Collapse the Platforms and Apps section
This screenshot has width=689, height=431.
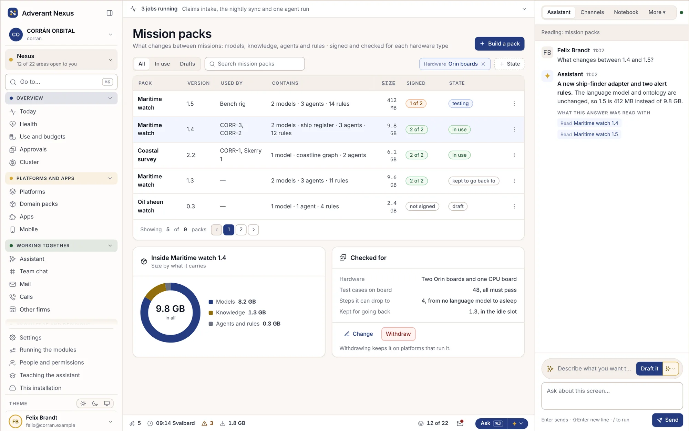tap(110, 178)
